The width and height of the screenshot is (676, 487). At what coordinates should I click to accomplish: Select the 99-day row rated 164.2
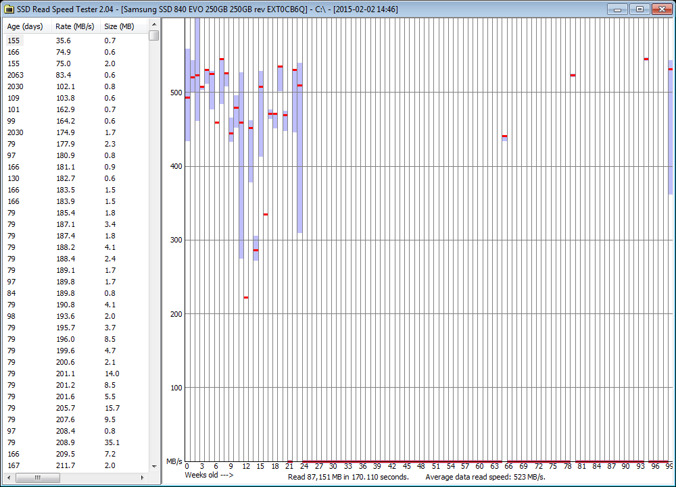pyautogui.click(x=76, y=121)
